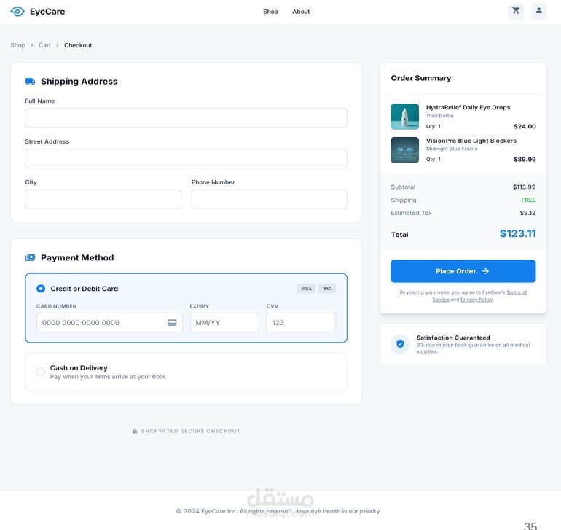Click the Order Summary heading
Screen dimensions: 561x530
point(421,78)
